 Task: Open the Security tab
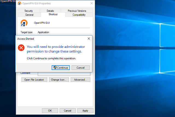[x=29, y=11]
